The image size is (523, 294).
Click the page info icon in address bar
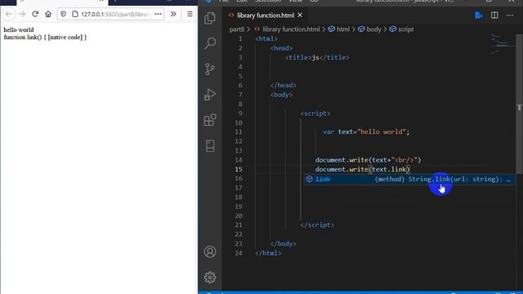(x=75, y=14)
